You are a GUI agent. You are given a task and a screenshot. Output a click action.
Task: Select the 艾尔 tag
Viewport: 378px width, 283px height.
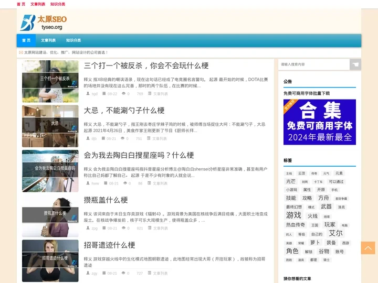pyautogui.click(x=335, y=233)
